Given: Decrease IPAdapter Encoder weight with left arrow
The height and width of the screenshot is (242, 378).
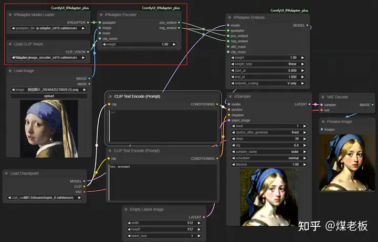Looking at the screenshot, I should point(104,45).
